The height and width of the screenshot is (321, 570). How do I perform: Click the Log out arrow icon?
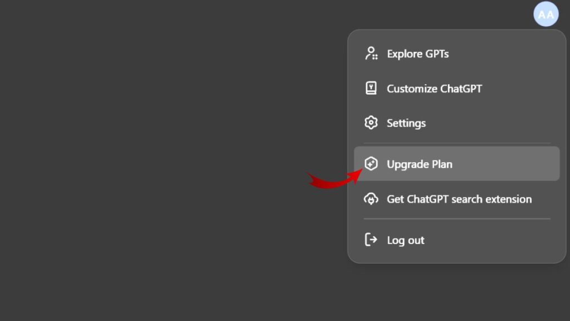pos(371,240)
